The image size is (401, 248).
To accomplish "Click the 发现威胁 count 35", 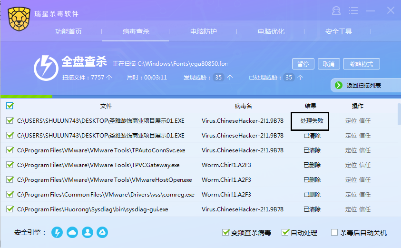I will (x=218, y=77).
